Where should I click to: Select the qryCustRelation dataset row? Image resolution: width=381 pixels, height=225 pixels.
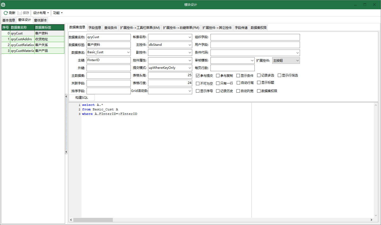pos(33,45)
